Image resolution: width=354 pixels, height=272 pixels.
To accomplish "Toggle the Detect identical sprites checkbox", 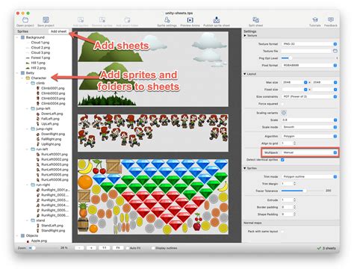I will click(x=282, y=160).
